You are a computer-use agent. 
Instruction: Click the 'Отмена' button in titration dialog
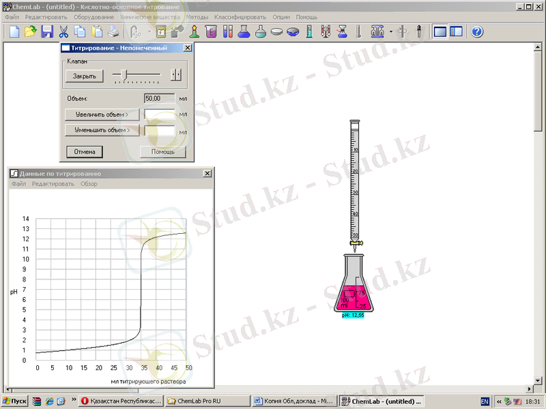[84, 151]
